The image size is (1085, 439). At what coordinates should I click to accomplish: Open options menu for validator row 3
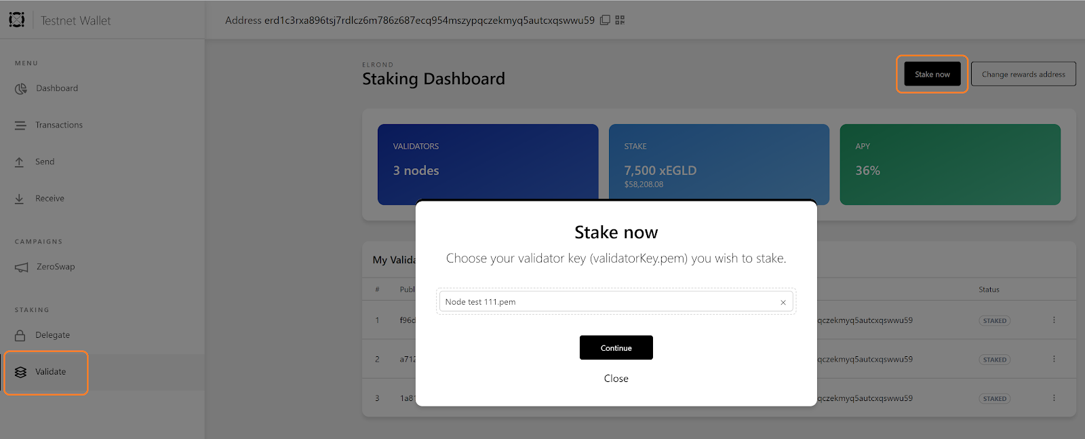click(1054, 398)
